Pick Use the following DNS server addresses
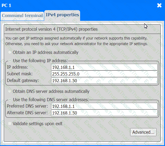The height and width of the screenshot is (146, 165). tap(10, 100)
